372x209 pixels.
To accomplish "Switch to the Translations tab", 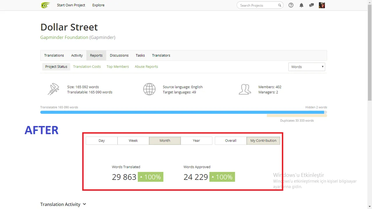I will click(x=54, y=55).
